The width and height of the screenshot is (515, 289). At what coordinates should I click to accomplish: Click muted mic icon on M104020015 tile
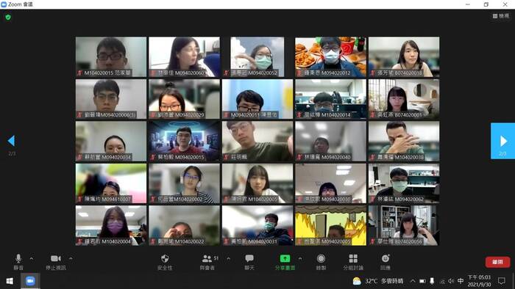pos(79,73)
